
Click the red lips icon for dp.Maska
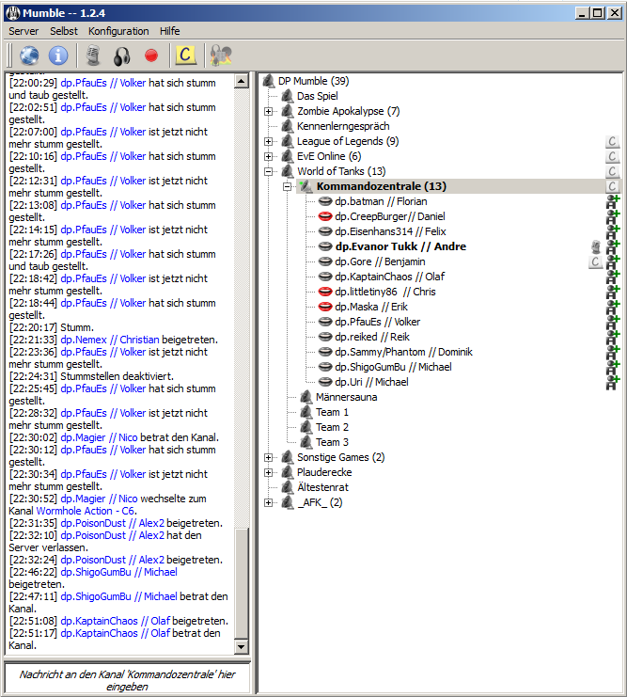point(325,307)
